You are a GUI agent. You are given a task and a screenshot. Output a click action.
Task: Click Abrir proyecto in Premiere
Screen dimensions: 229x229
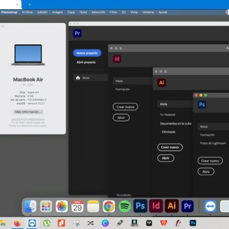86,62
